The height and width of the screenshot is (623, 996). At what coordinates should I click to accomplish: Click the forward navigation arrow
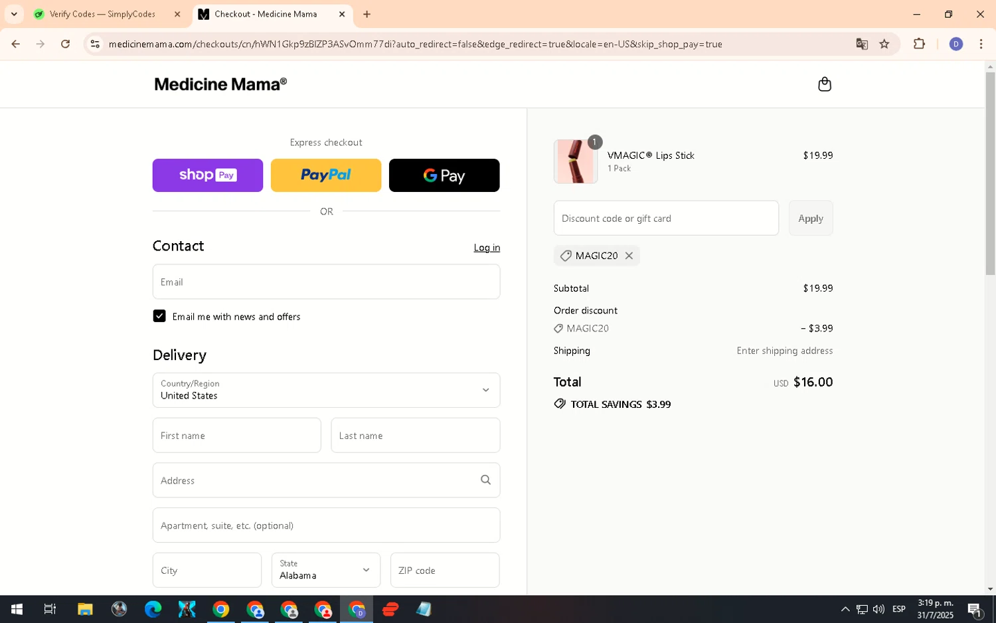(x=41, y=44)
